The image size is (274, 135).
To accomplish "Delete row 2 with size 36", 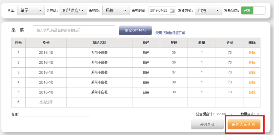I will point(252,62).
